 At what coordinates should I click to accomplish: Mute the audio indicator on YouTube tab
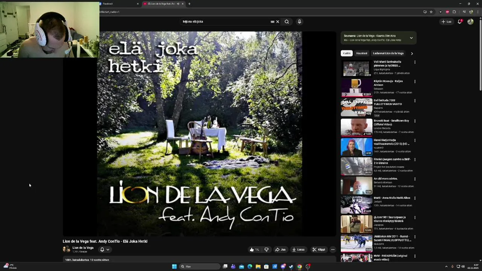click(178, 4)
